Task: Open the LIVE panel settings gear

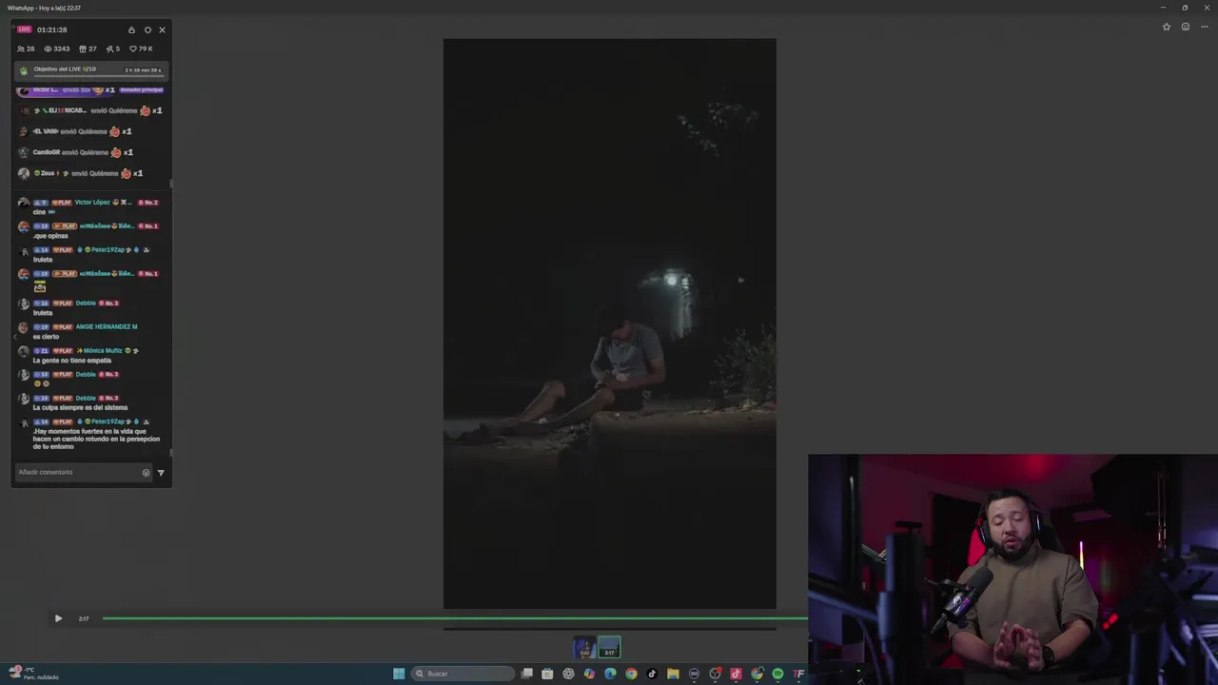Action: click(x=147, y=29)
